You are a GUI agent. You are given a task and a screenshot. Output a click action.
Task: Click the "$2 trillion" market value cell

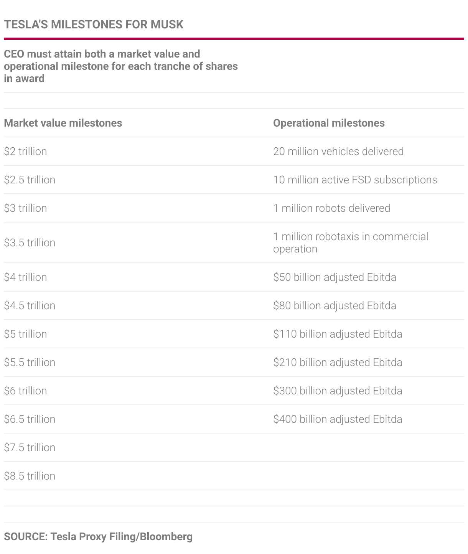tap(25, 151)
